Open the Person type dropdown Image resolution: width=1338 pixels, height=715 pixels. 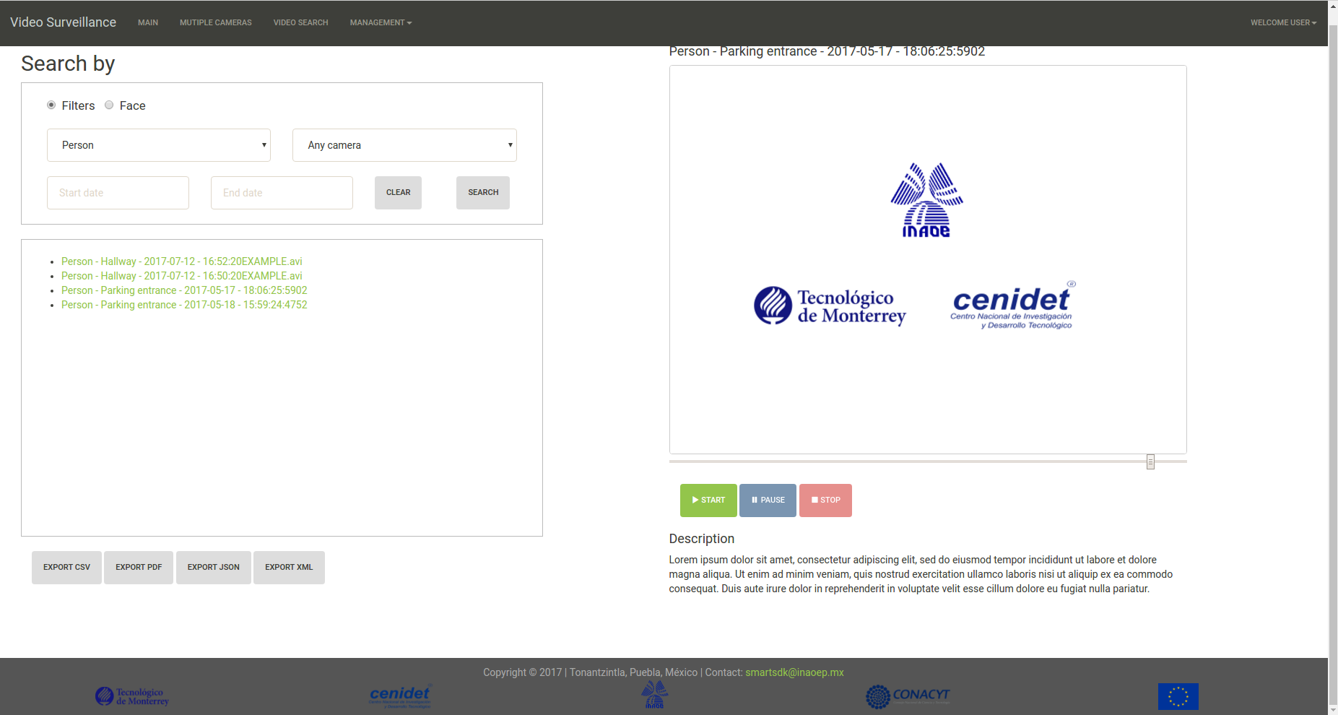[159, 145]
